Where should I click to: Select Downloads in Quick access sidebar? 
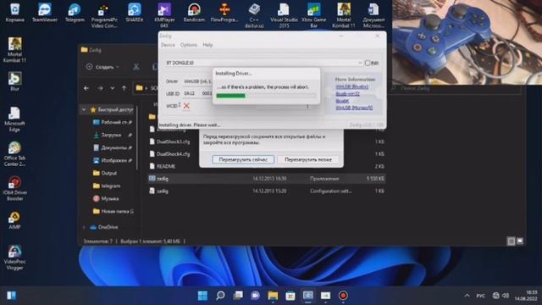(x=112, y=135)
